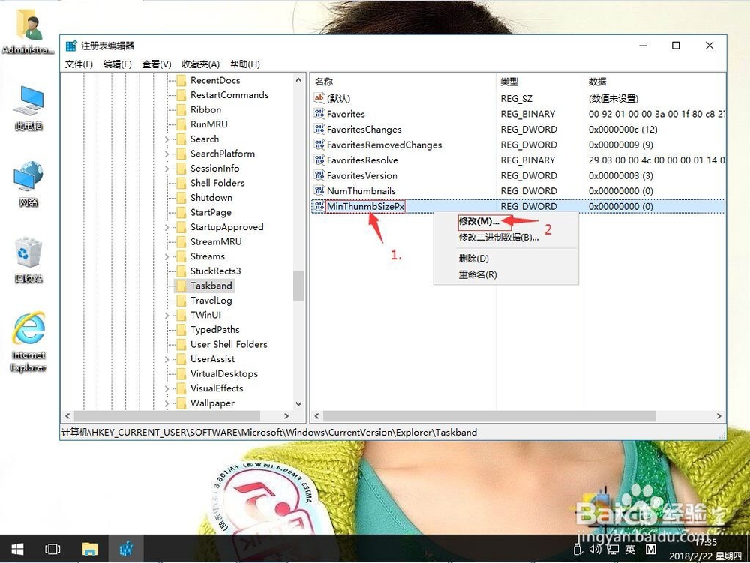Click the Wallpaper folder icon
750x563 pixels.
click(x=181, y=403)
